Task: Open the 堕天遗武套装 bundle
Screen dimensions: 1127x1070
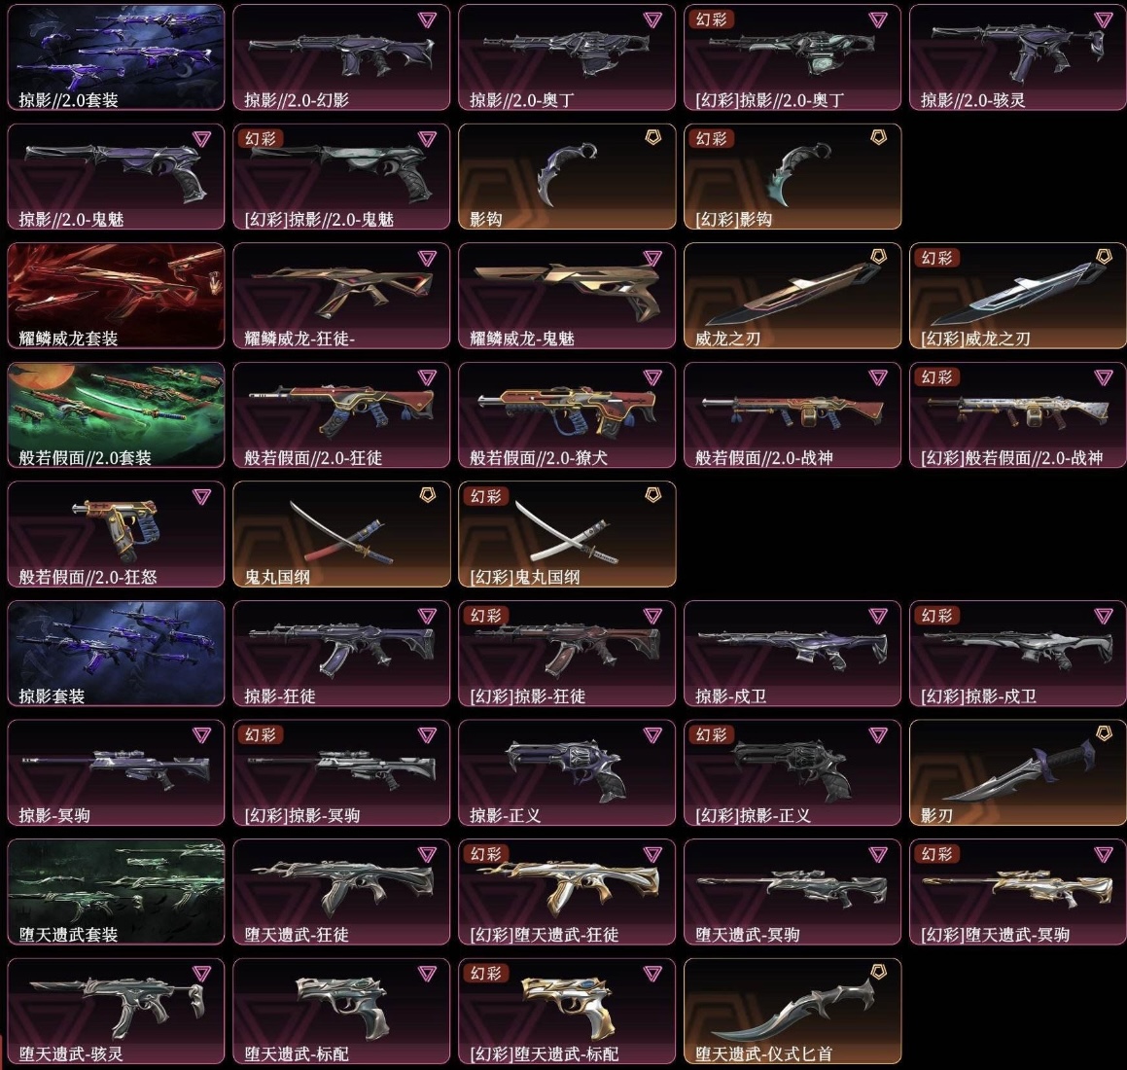Action: [116, 892]
